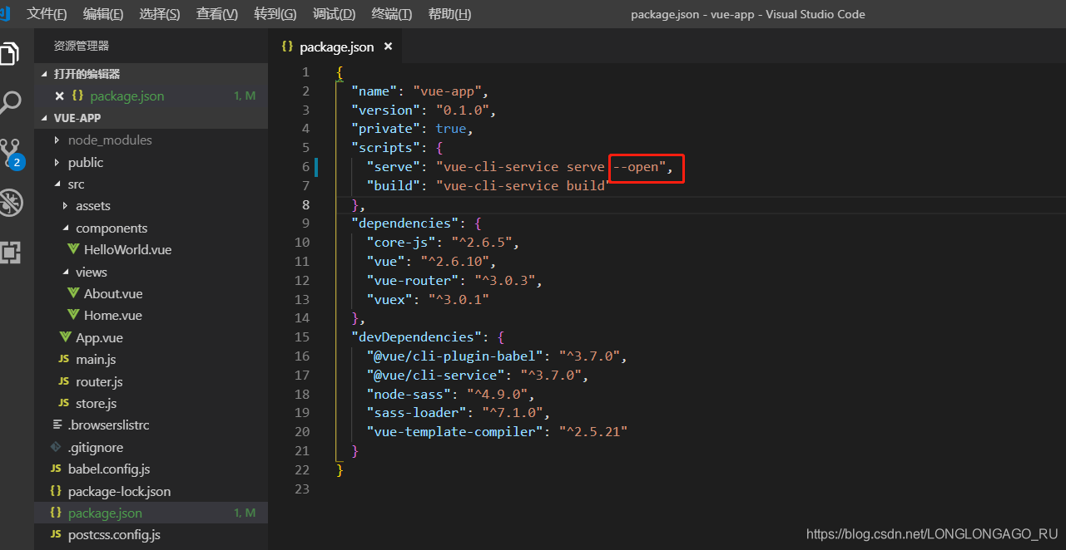Viewport: 1066px width, 550px height.
Task: Open the 编辑(E) menu
Action: (103, 14)
